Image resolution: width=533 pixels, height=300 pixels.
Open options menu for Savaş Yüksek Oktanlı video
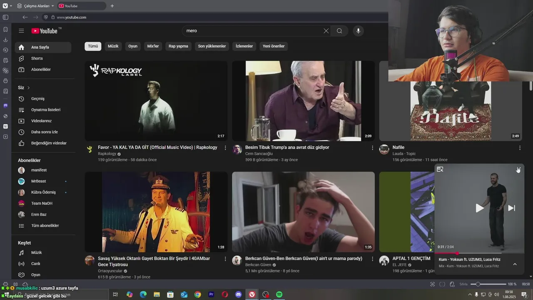225,259
